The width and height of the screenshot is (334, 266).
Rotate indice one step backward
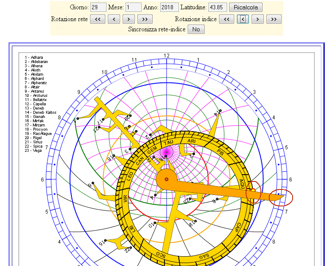[x=243, y=19]
